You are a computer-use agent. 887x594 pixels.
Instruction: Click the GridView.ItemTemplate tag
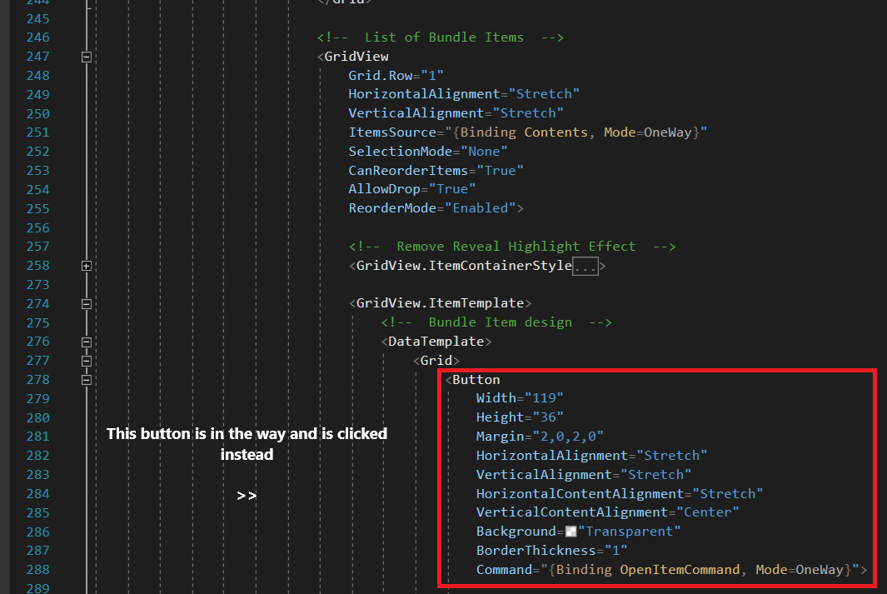click(x=440, y=303)
